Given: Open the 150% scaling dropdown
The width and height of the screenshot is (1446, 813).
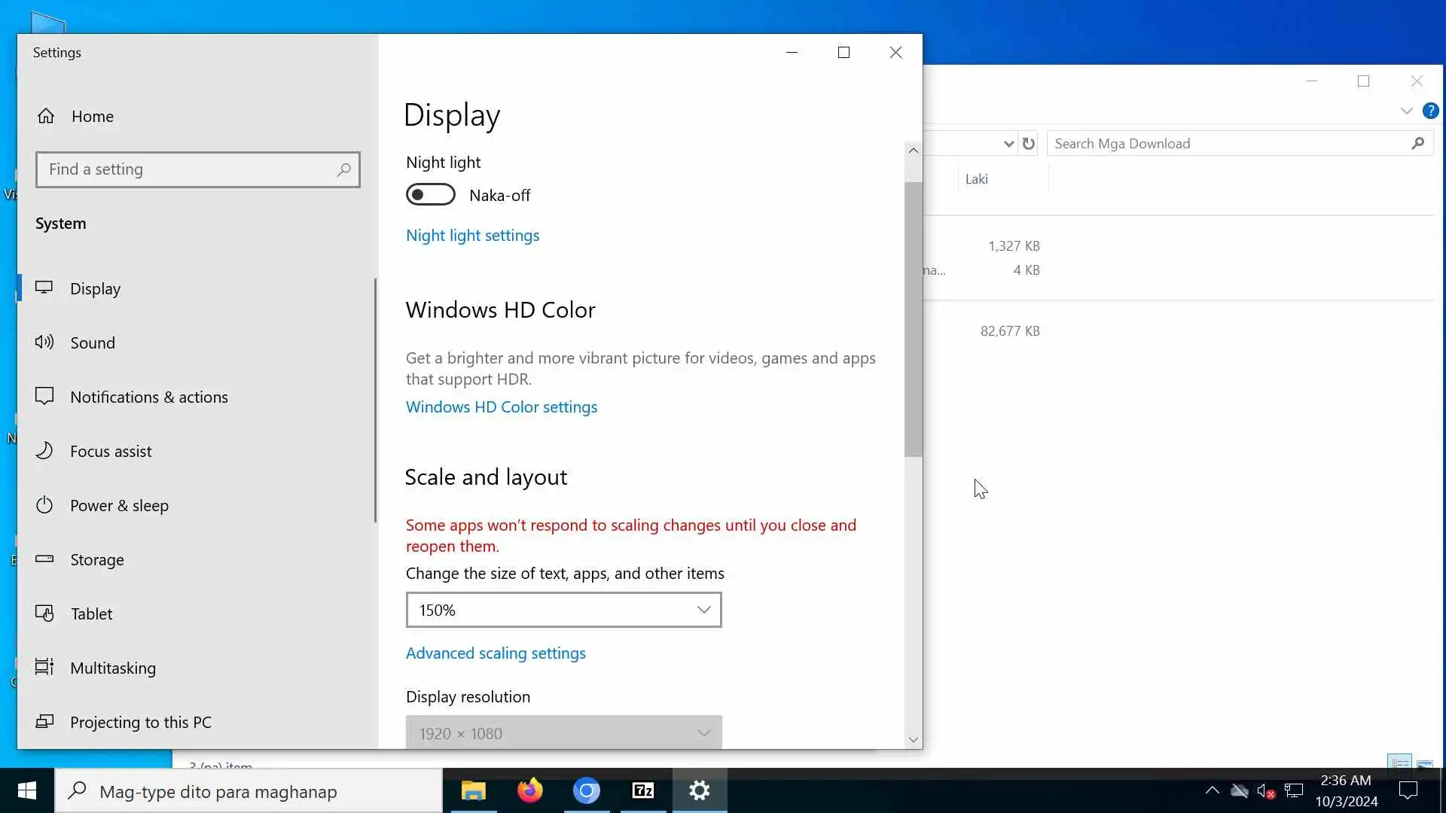Looking at the screenshot, I should pyautogui.click(x=563, y=610).
